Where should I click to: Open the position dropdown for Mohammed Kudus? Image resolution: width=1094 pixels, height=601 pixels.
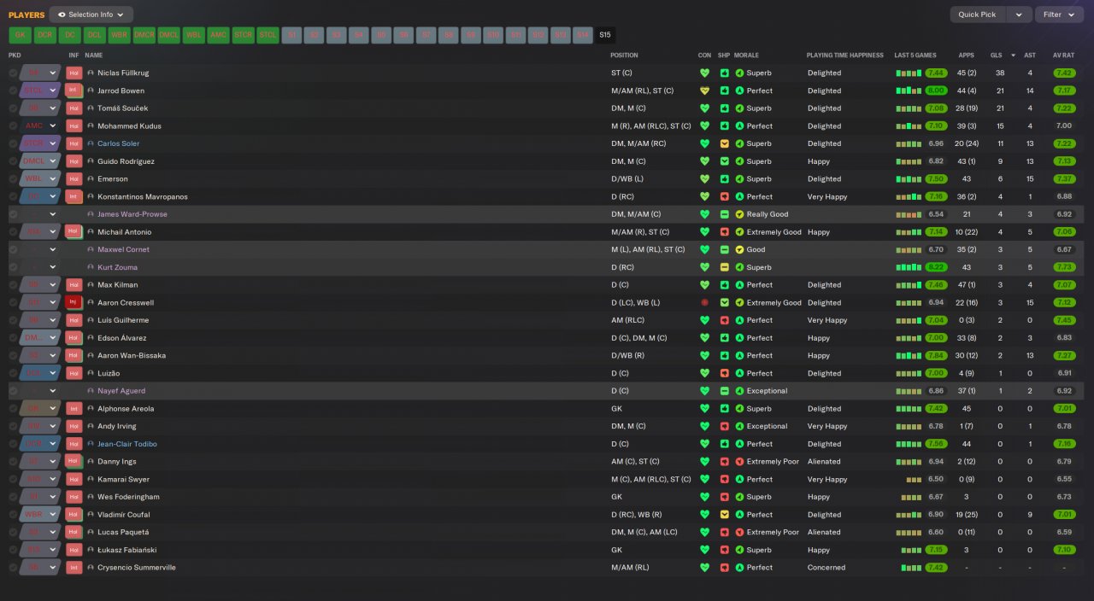click(52, 125)
